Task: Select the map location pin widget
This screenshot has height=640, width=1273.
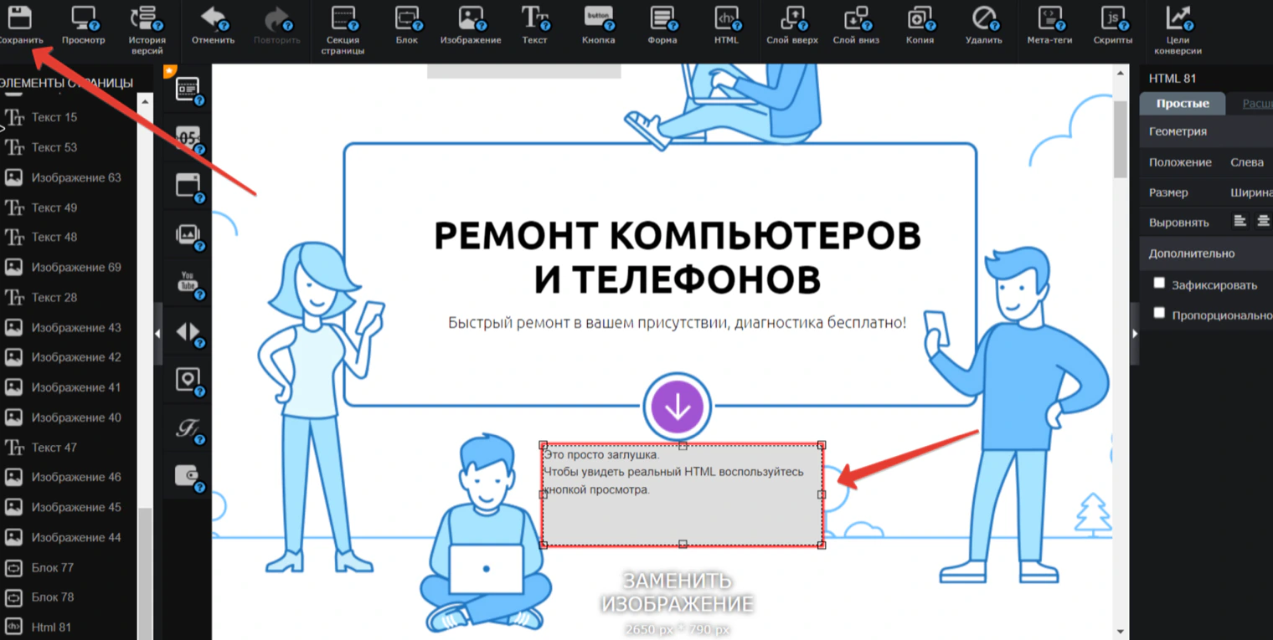Action: 188,380
